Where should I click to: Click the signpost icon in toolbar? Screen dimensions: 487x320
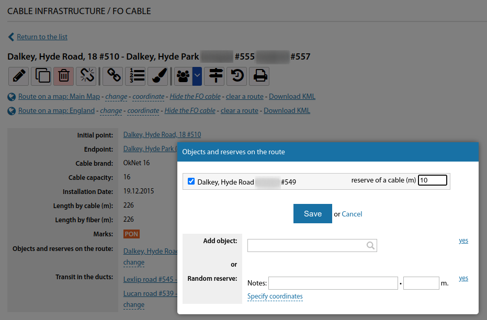pos(214,76)
